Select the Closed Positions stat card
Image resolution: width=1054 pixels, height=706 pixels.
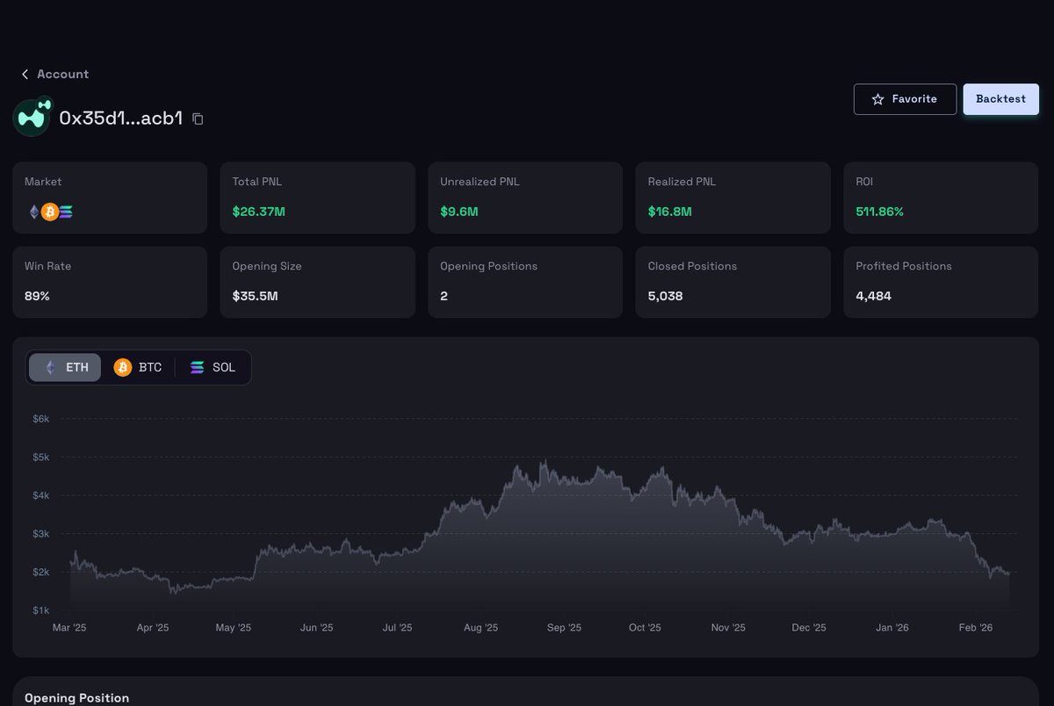[x=733, y=282]
